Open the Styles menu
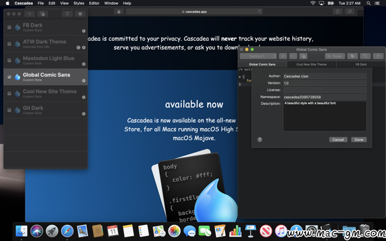This screenshot has height=241, width=386. (79, 3)
